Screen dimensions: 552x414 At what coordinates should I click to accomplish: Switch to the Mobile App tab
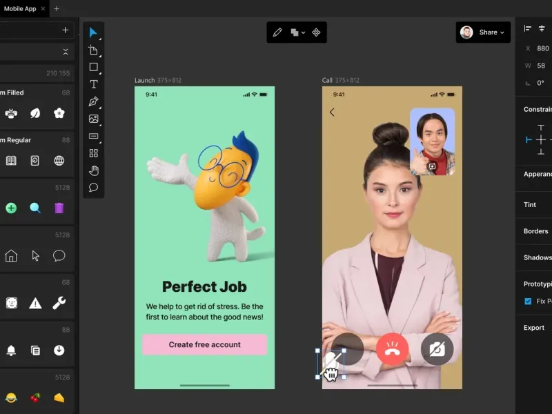[x=21, y=8]
